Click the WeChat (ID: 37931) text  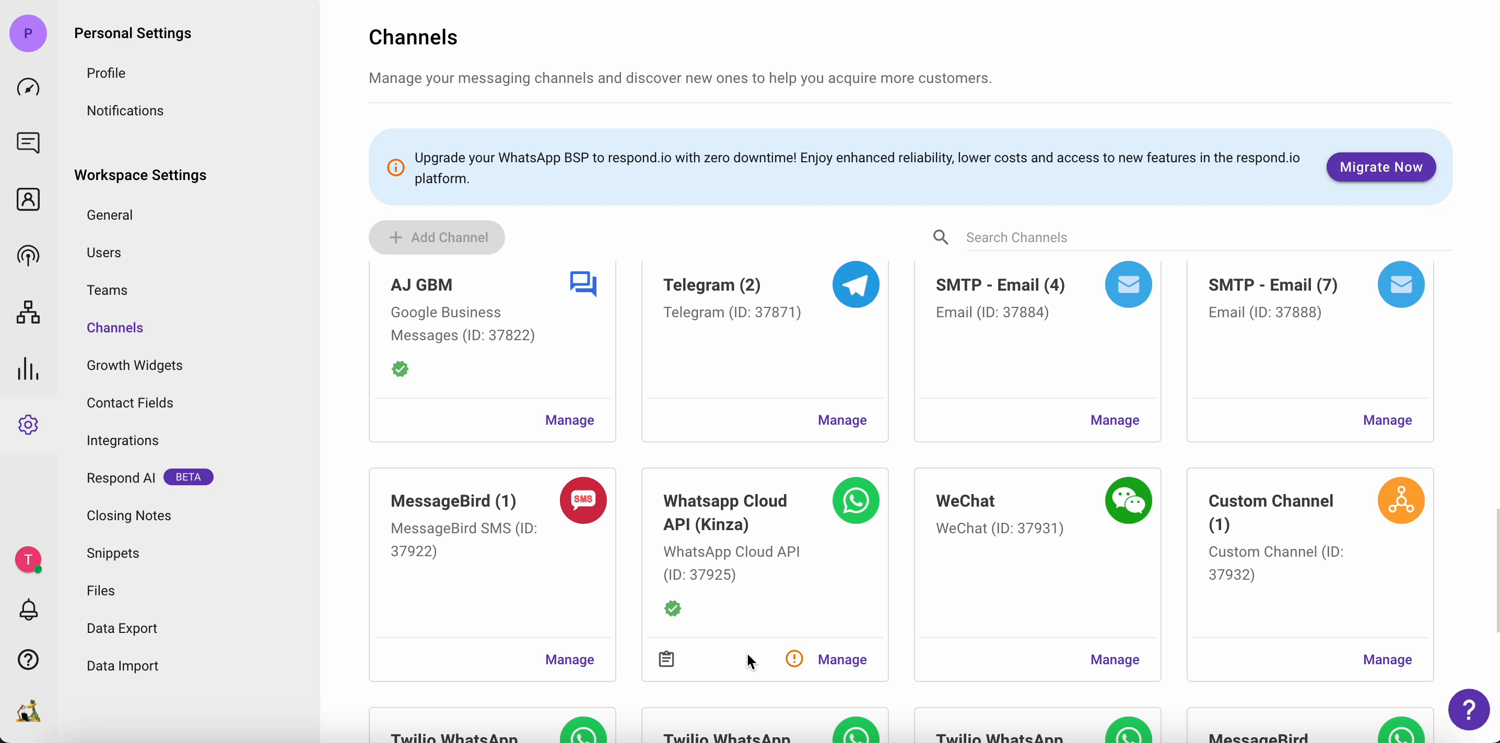coord(999,529)
